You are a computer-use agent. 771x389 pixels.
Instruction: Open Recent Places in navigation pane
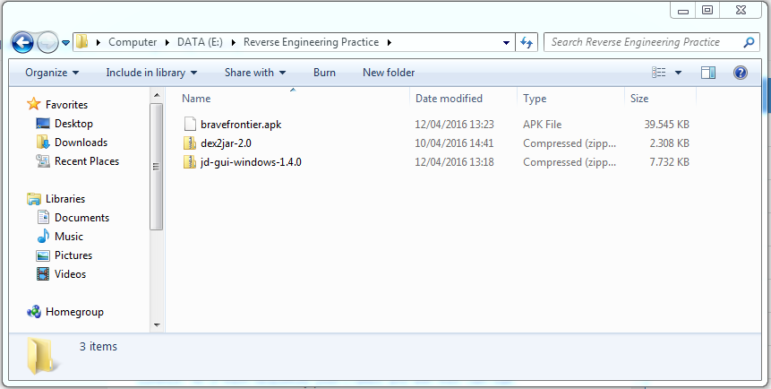[87, 161]
